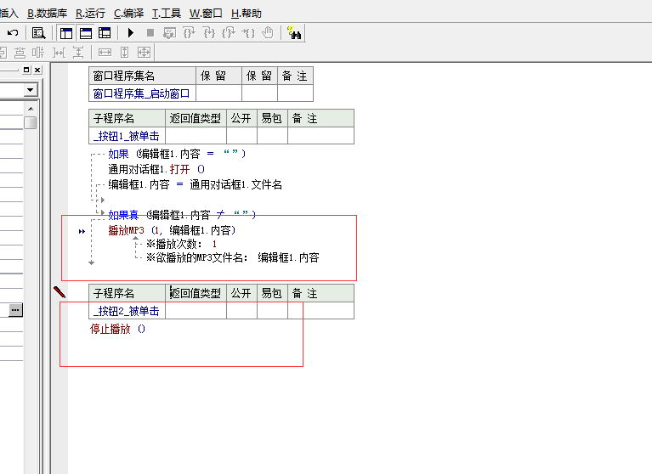Open the C.编译 menu
Image resolution: width=652 pixels, height=474 pixels.
pos(128,14)
